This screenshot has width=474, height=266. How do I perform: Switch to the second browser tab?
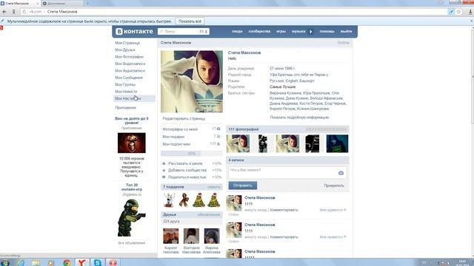point(62,3)
